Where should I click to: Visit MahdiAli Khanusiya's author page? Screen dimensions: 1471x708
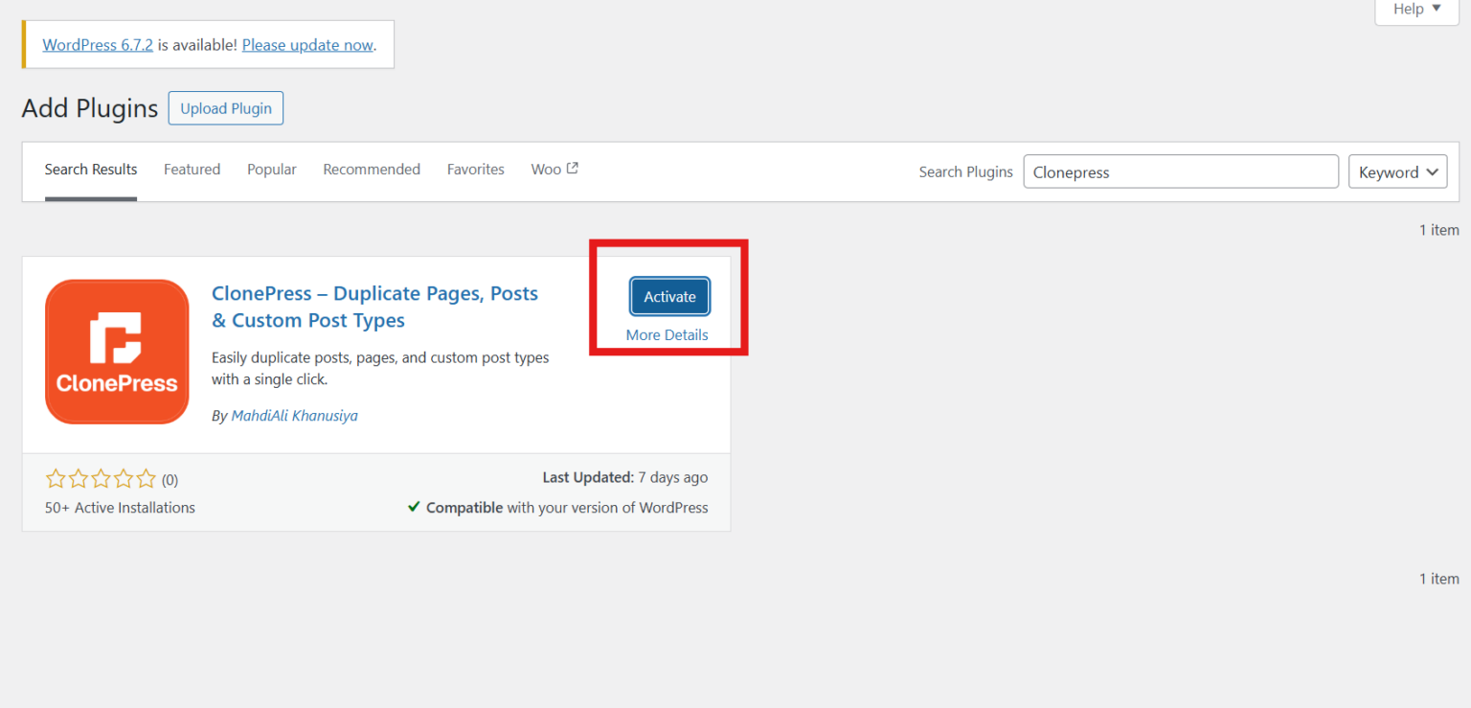coord(294,415)
